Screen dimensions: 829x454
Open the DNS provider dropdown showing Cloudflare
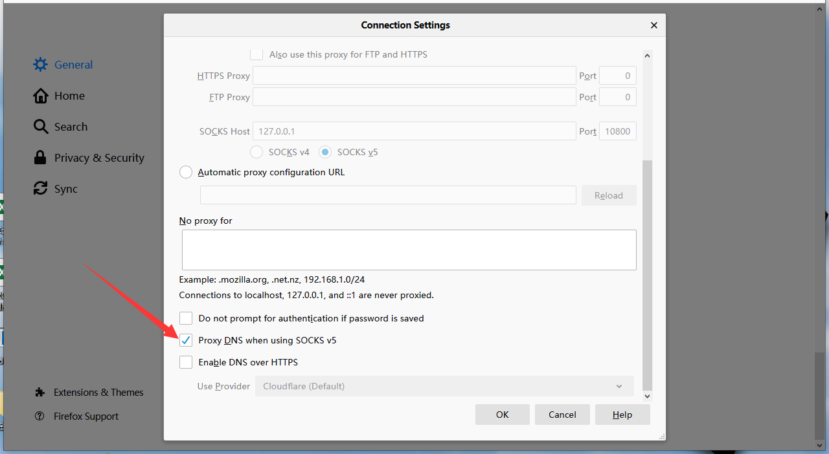coord(444,386)
